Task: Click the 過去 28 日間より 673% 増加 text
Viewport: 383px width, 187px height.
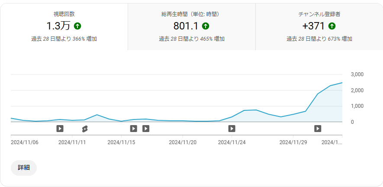Action: click(x=319, y=39)
